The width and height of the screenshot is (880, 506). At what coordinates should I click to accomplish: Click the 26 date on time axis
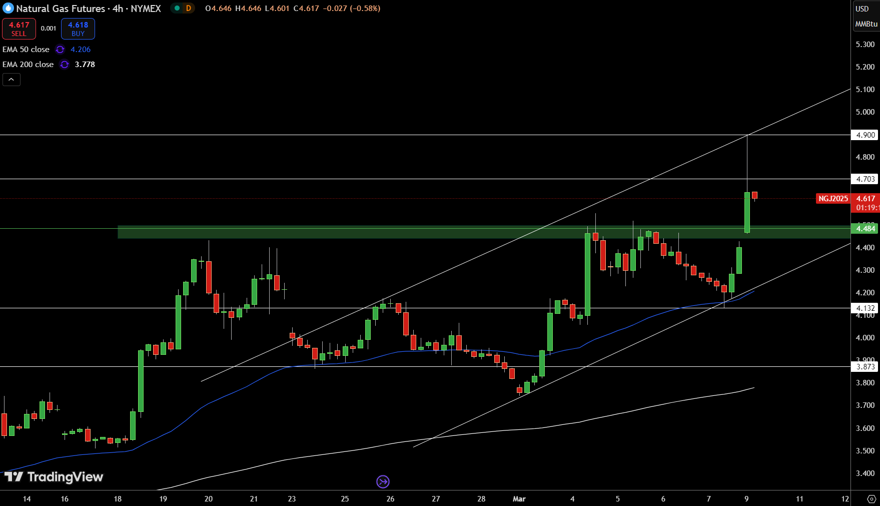pyautogui.click(x=390, y=499)
